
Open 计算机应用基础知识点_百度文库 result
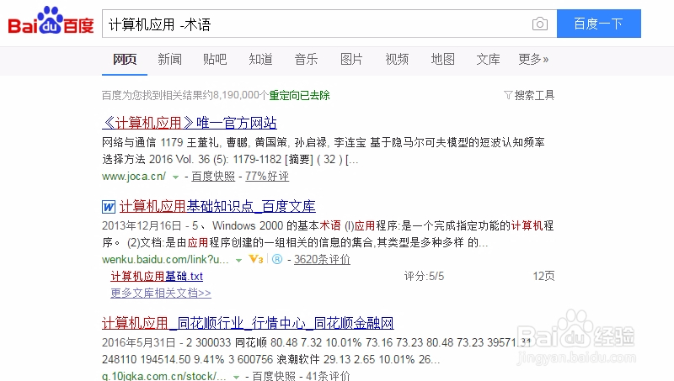(217, 206)
